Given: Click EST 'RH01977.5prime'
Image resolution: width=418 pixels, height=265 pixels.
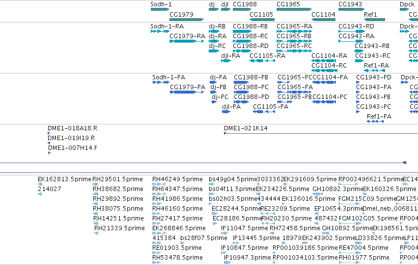Looking at the screenshot, I should click(364, 258).
